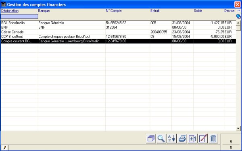Image resolution: width=242 pixels, height=151 pixels.
Task: Click account number 54-856245-82
Action: pyautogui.click(x=116, y=23)
